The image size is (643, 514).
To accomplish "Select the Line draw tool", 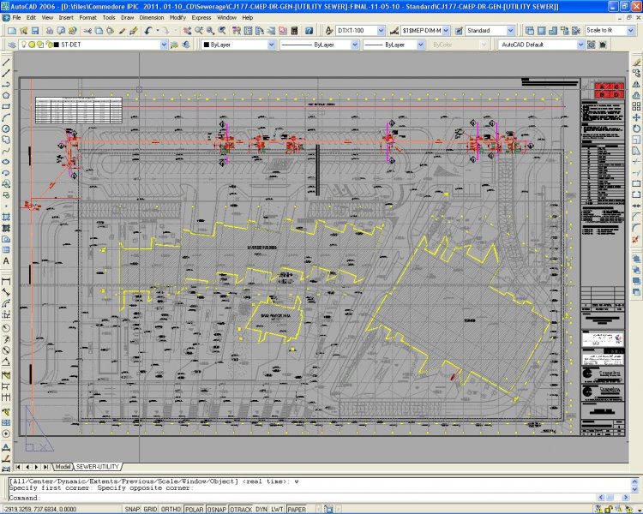I will coord(6,63).
